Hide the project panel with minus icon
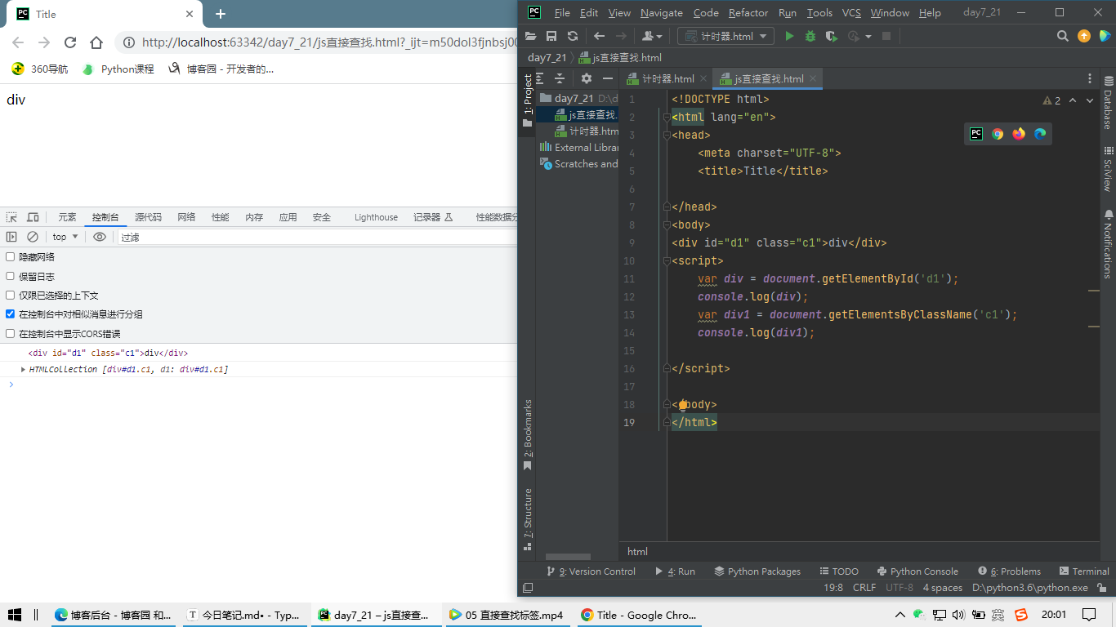 [x=608, y=78]
